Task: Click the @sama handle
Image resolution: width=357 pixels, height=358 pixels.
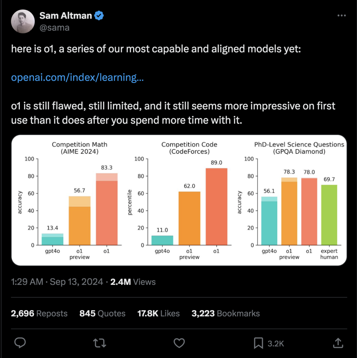Action: coord(54,28)
